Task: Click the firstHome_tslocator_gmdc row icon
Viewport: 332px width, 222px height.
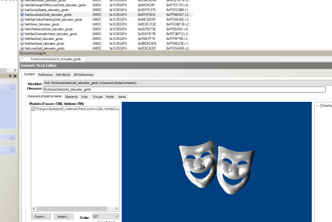Action: click(x=22, y=25)
